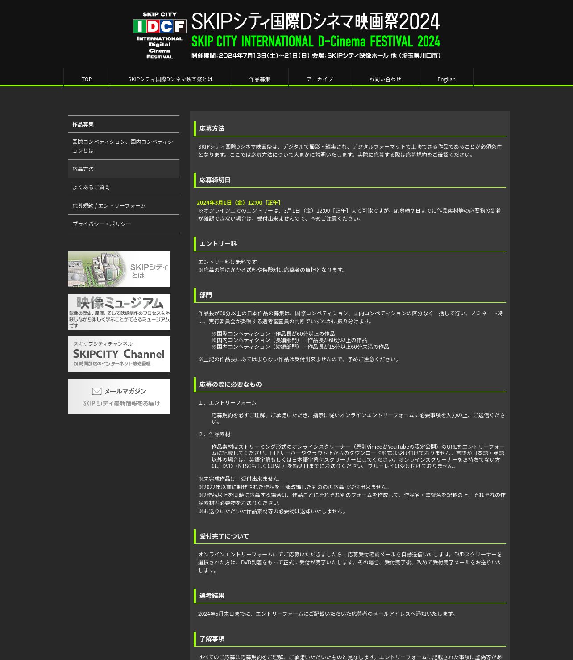Open SKIPシティ国際Dシネマ映画祭とは menu item

170,79
